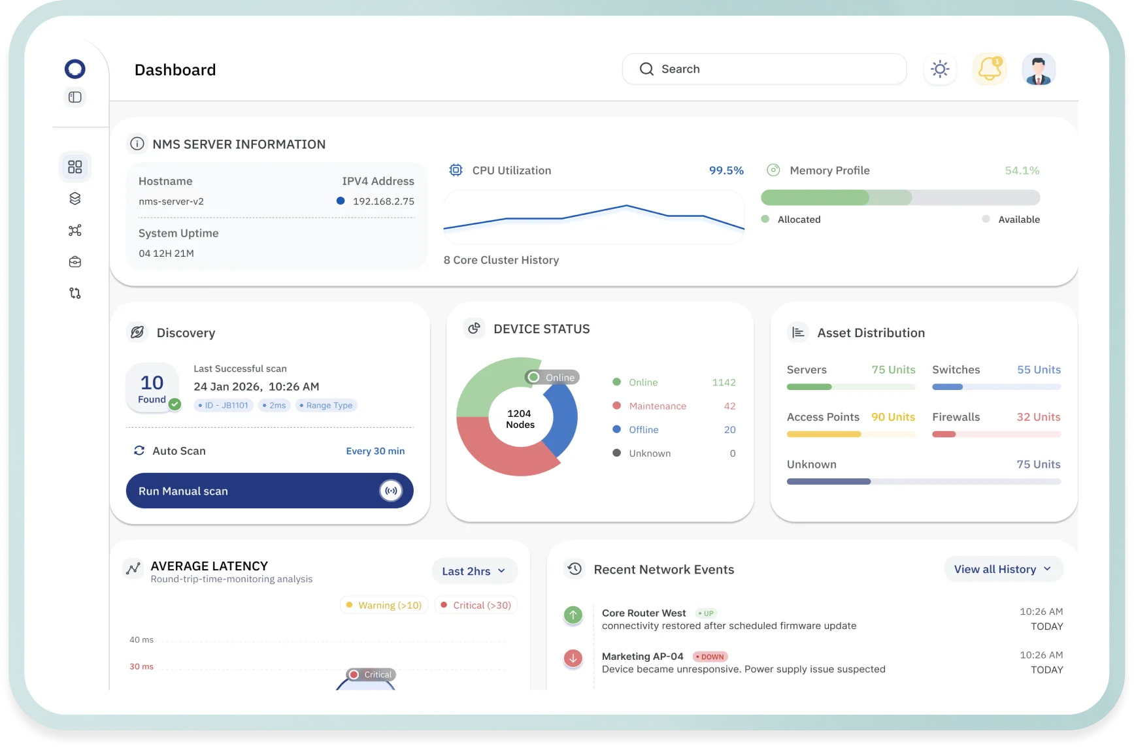
Task: Change the Every 30 min scan interval
Action: [375, 451]
